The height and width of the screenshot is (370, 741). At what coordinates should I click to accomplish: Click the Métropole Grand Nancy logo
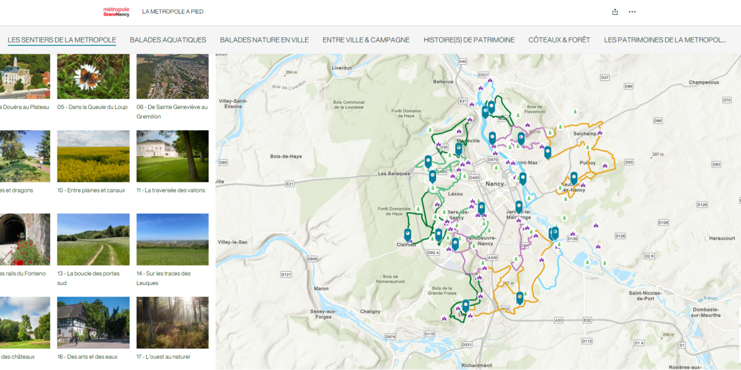pos(116,12)
